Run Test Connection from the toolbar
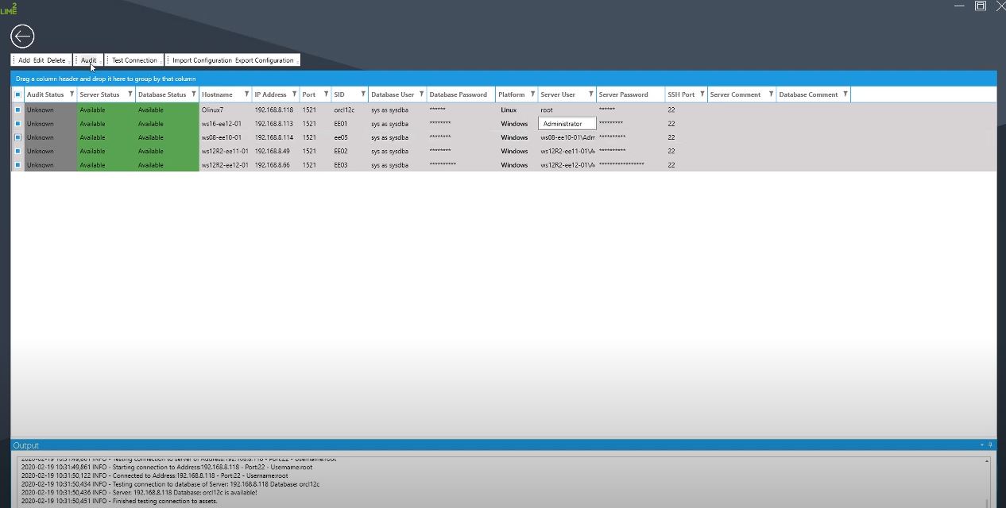Viewport: 1006px width, 508px height. click(134, 60)
